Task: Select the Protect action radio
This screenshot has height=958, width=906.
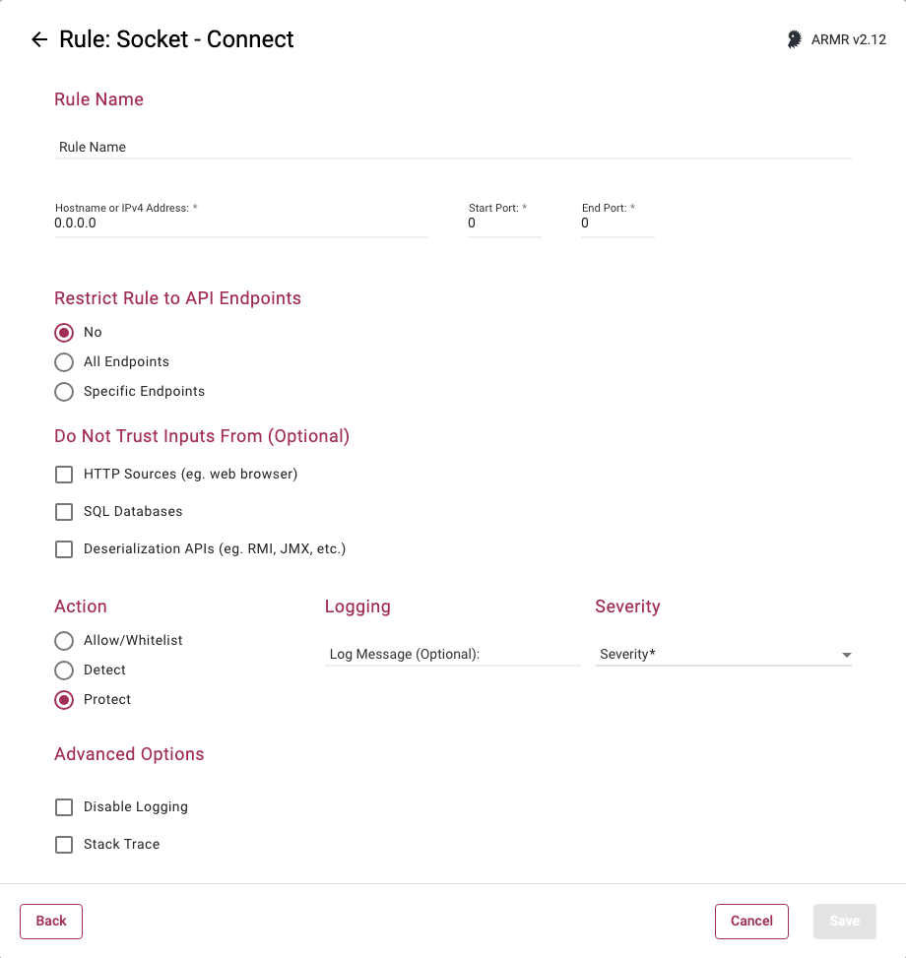Action: [x=64, y=700]
